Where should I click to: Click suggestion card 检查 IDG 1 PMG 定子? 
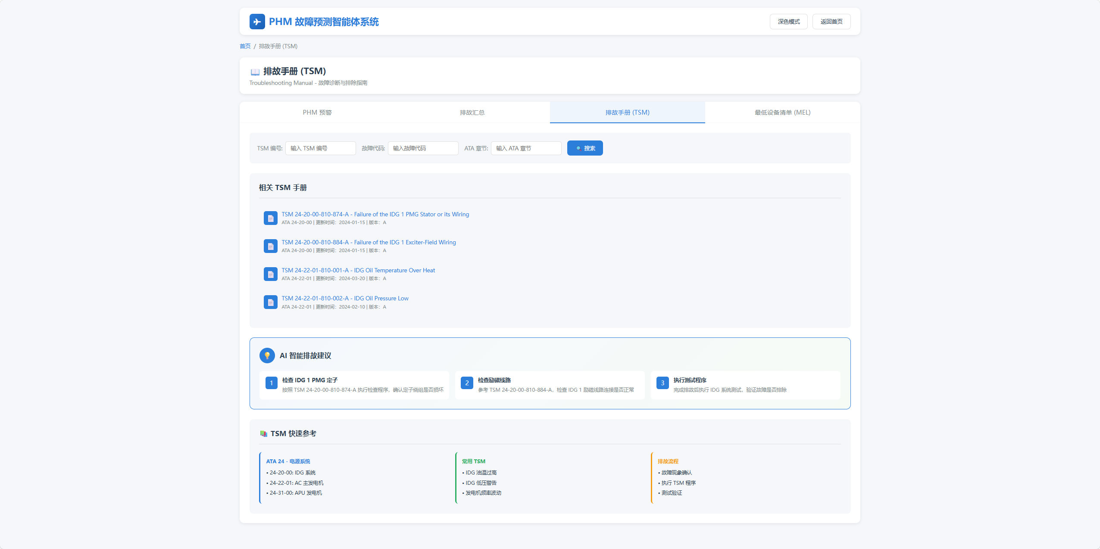tap(354, 385)
